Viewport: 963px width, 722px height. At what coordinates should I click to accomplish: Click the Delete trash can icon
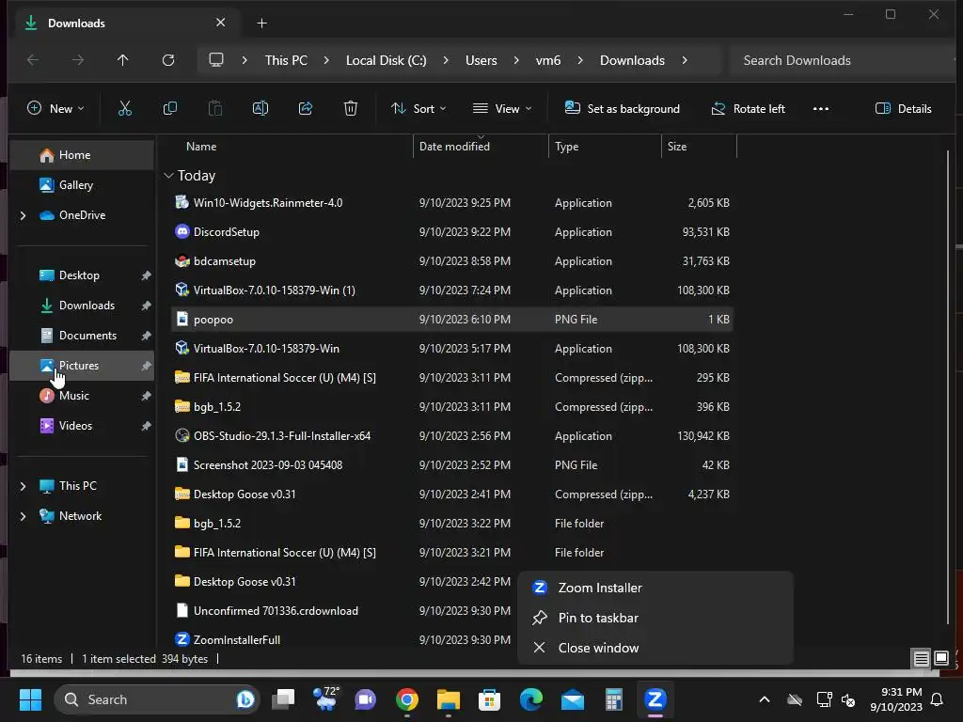[x=351, y=109]
